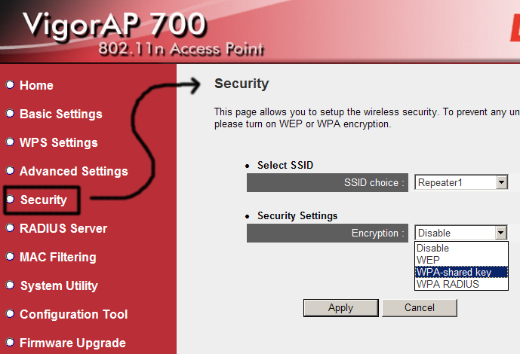Collapse the Encryption dropdown arrow
Image resolution: width=520 pixels, height=354 pixels.
pyautogui.click(x=501, y=233)
